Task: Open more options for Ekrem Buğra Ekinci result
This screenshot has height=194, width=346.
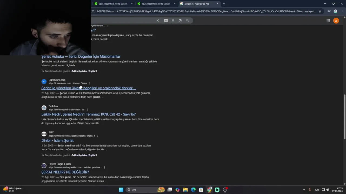Action: [x=104, y=167]
